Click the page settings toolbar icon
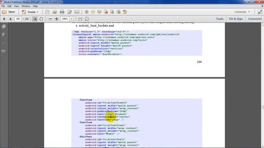Viewport: 264px width, 148px height. pos(112,12)
